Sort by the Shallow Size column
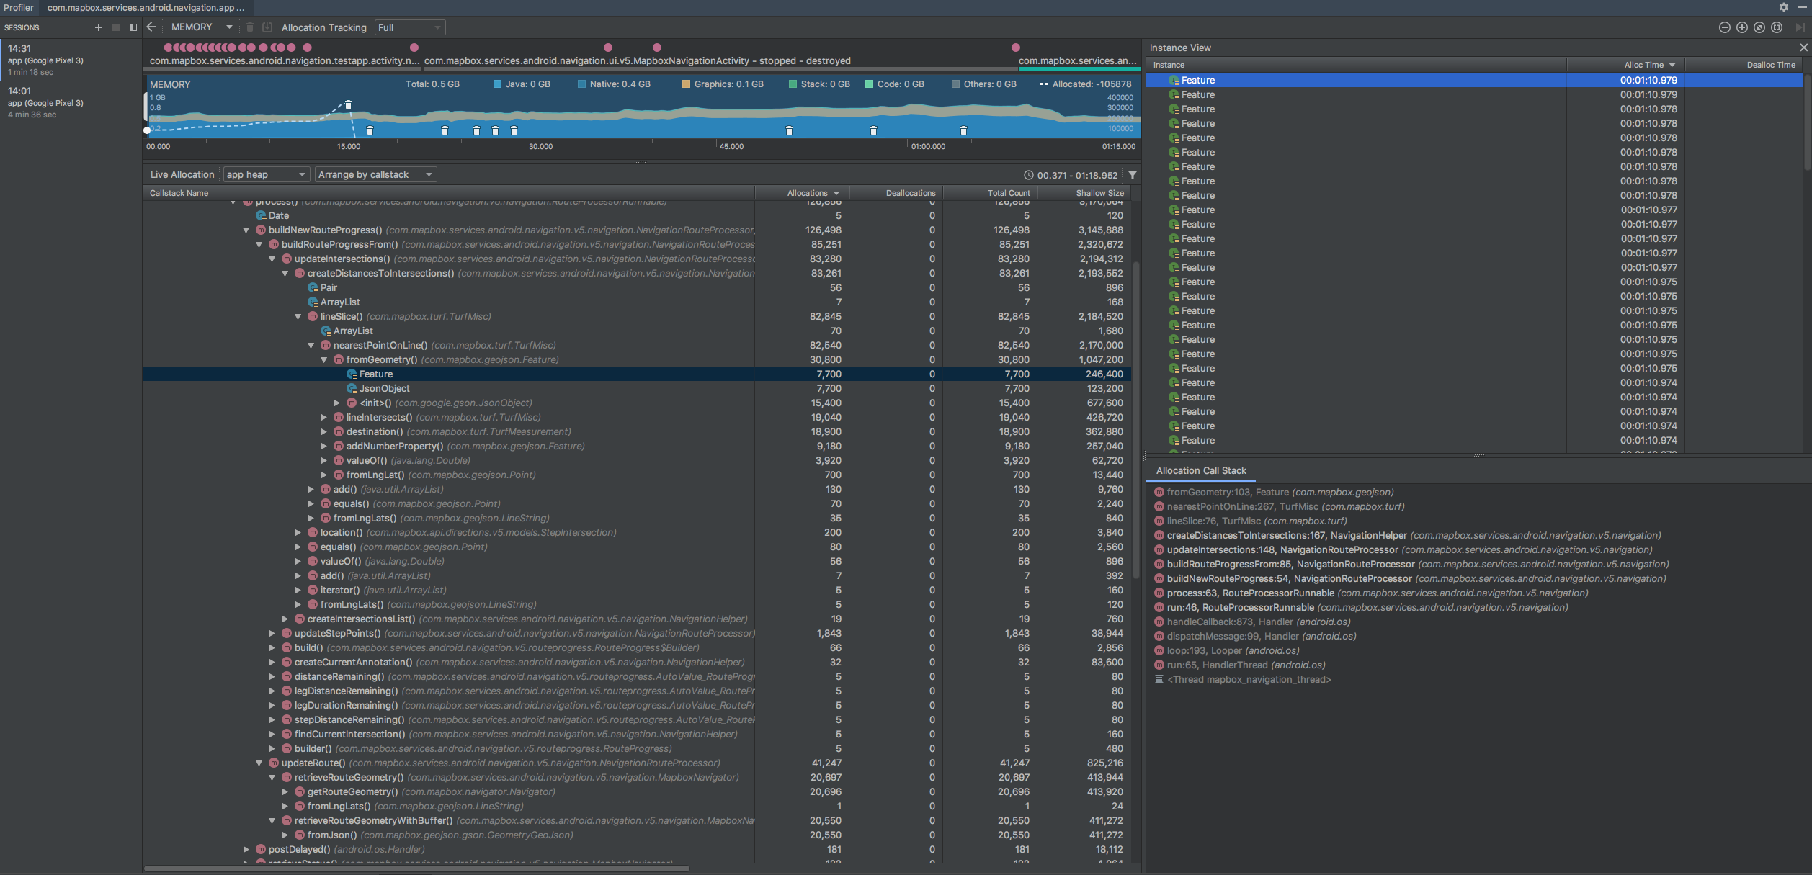This screenshot has width=1812, height=875. [x=1099, y=193]
